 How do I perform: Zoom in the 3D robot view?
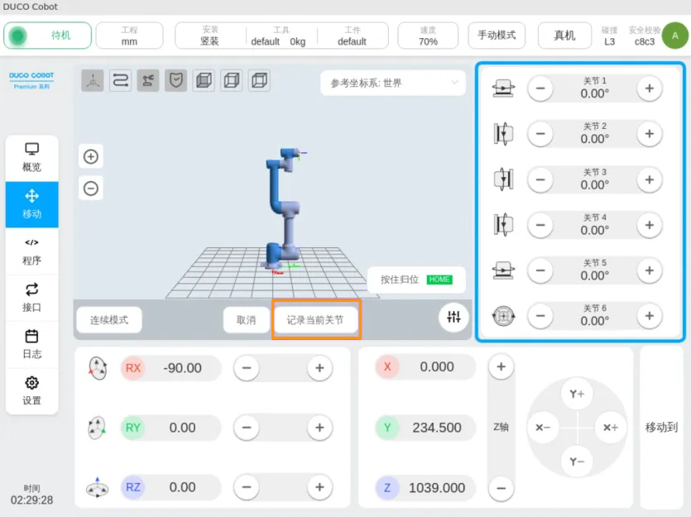click(91, 156)
